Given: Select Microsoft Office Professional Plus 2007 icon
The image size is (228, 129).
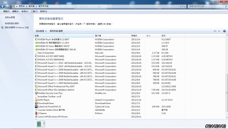Looking at the screenshot, I should coord(36,86).
